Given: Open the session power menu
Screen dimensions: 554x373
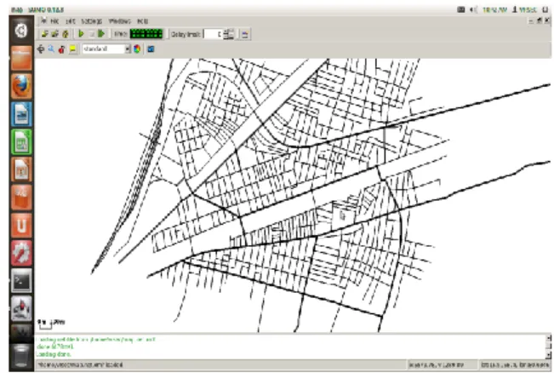Looking at the screenshot, I should [x=545, y=9].
